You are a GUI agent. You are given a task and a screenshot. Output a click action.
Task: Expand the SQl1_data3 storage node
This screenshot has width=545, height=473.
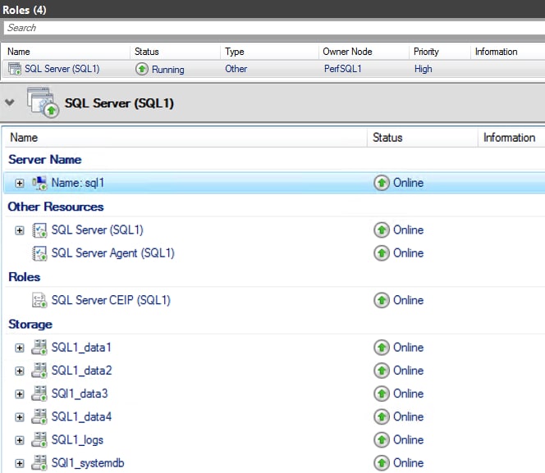pos(20,393)
